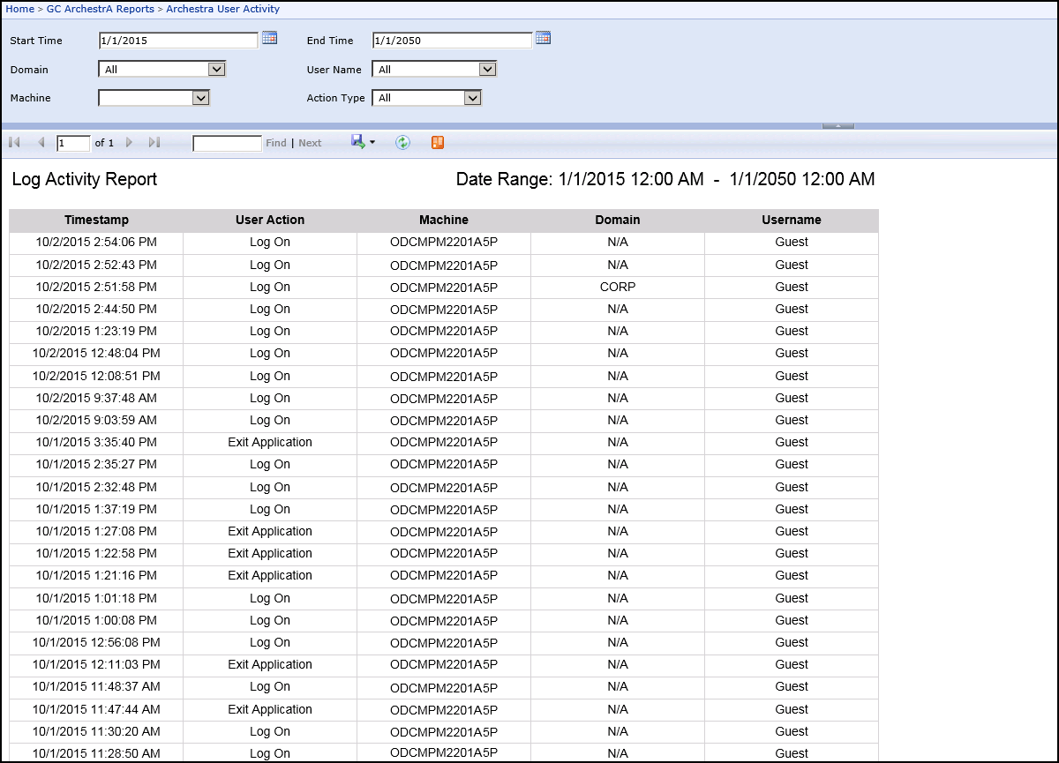
Task: Open the User Name dropdown
Action: pyautogui.click(x=487, y=69)
